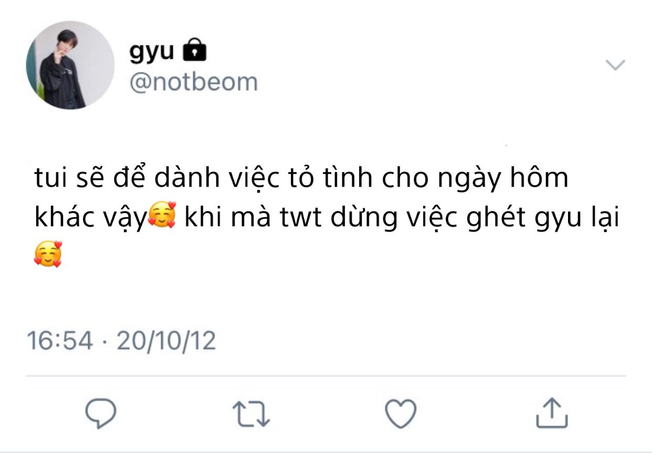Image resolution: width=652 pixels, height=453 pixels.
Task: Open gyu's profile picture
Action: (70, 65)
